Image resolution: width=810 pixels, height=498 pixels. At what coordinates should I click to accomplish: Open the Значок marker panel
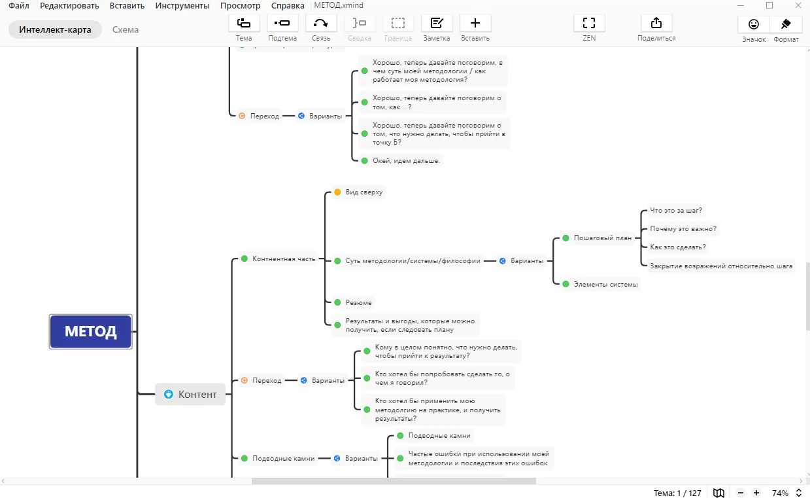coord(754,24)
